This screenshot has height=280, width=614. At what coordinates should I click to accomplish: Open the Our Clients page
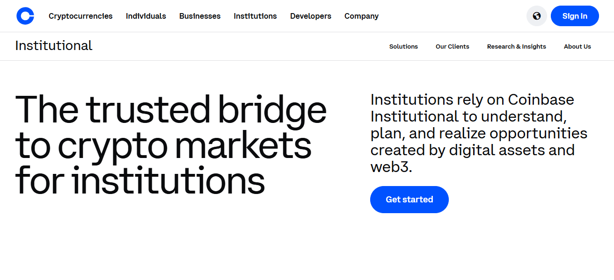click(452, 46)
